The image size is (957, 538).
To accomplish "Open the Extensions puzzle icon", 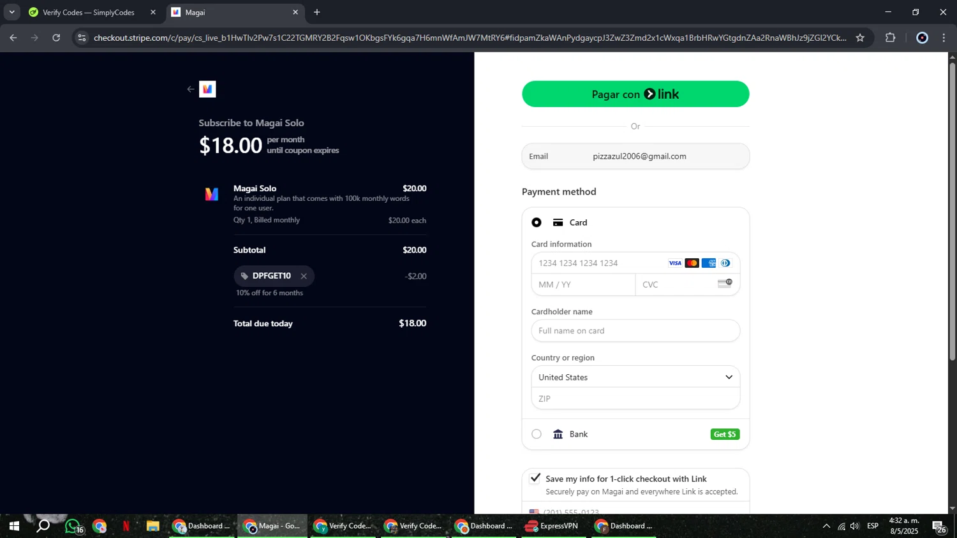I will (891, 38).
